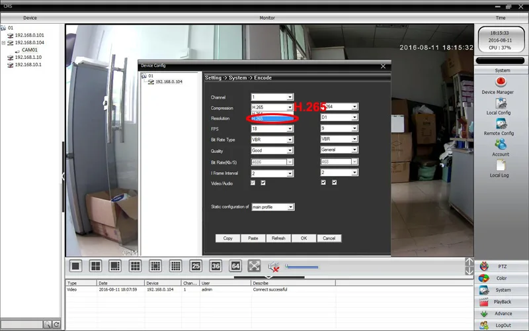Open Account settings
Viewport: 529px width, 331px height.
501,148
